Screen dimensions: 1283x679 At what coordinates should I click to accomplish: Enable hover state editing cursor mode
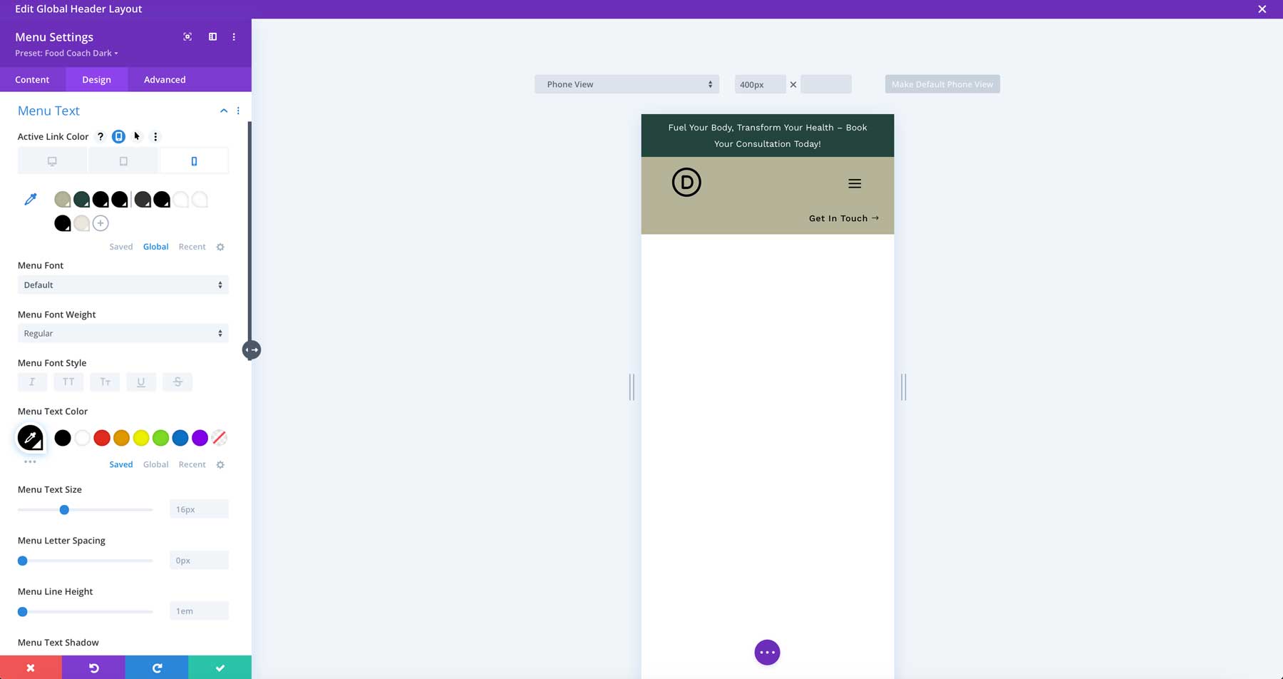click(137, 136)
